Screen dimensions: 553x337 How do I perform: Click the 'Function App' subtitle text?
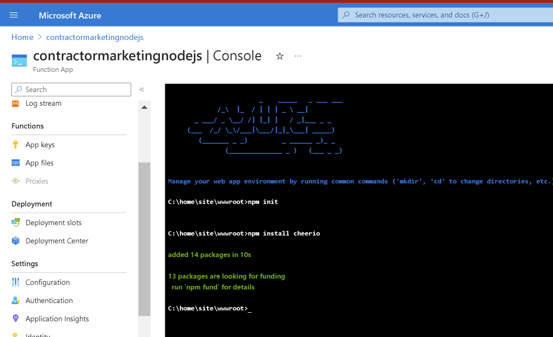coord(53,70)
